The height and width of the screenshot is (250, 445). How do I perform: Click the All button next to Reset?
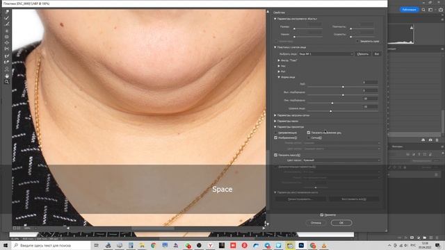377,54
